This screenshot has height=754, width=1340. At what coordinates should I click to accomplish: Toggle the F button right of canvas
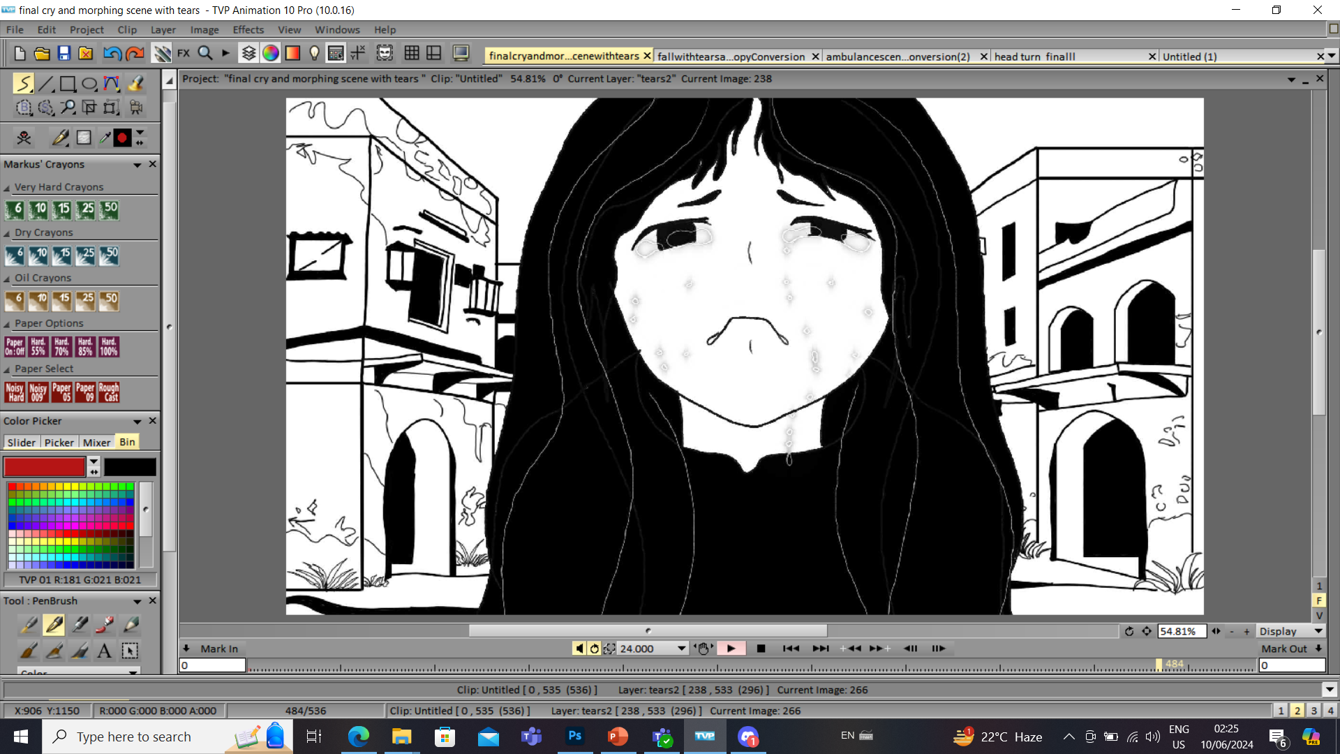(1319, 600)
